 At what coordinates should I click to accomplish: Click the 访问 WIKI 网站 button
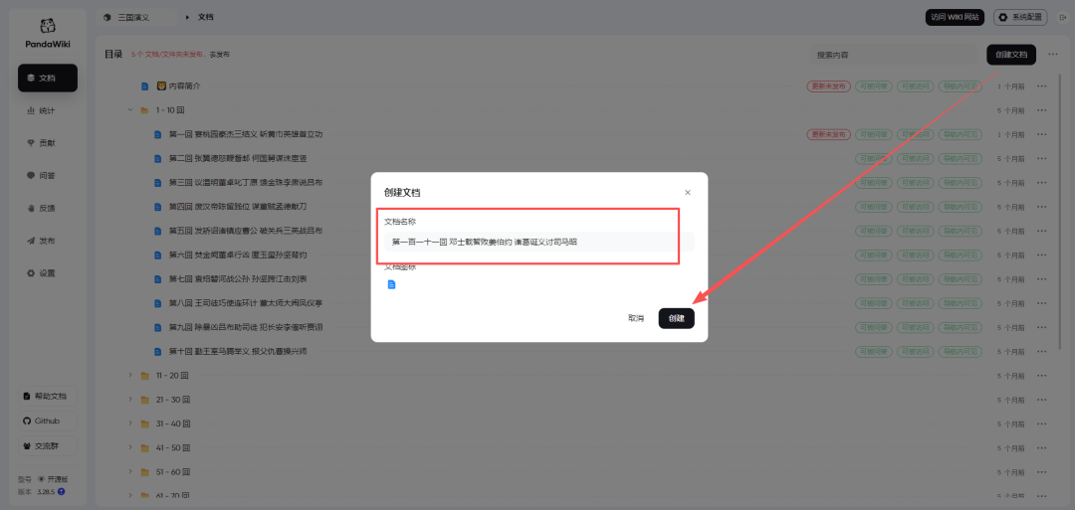pos(954,17)
